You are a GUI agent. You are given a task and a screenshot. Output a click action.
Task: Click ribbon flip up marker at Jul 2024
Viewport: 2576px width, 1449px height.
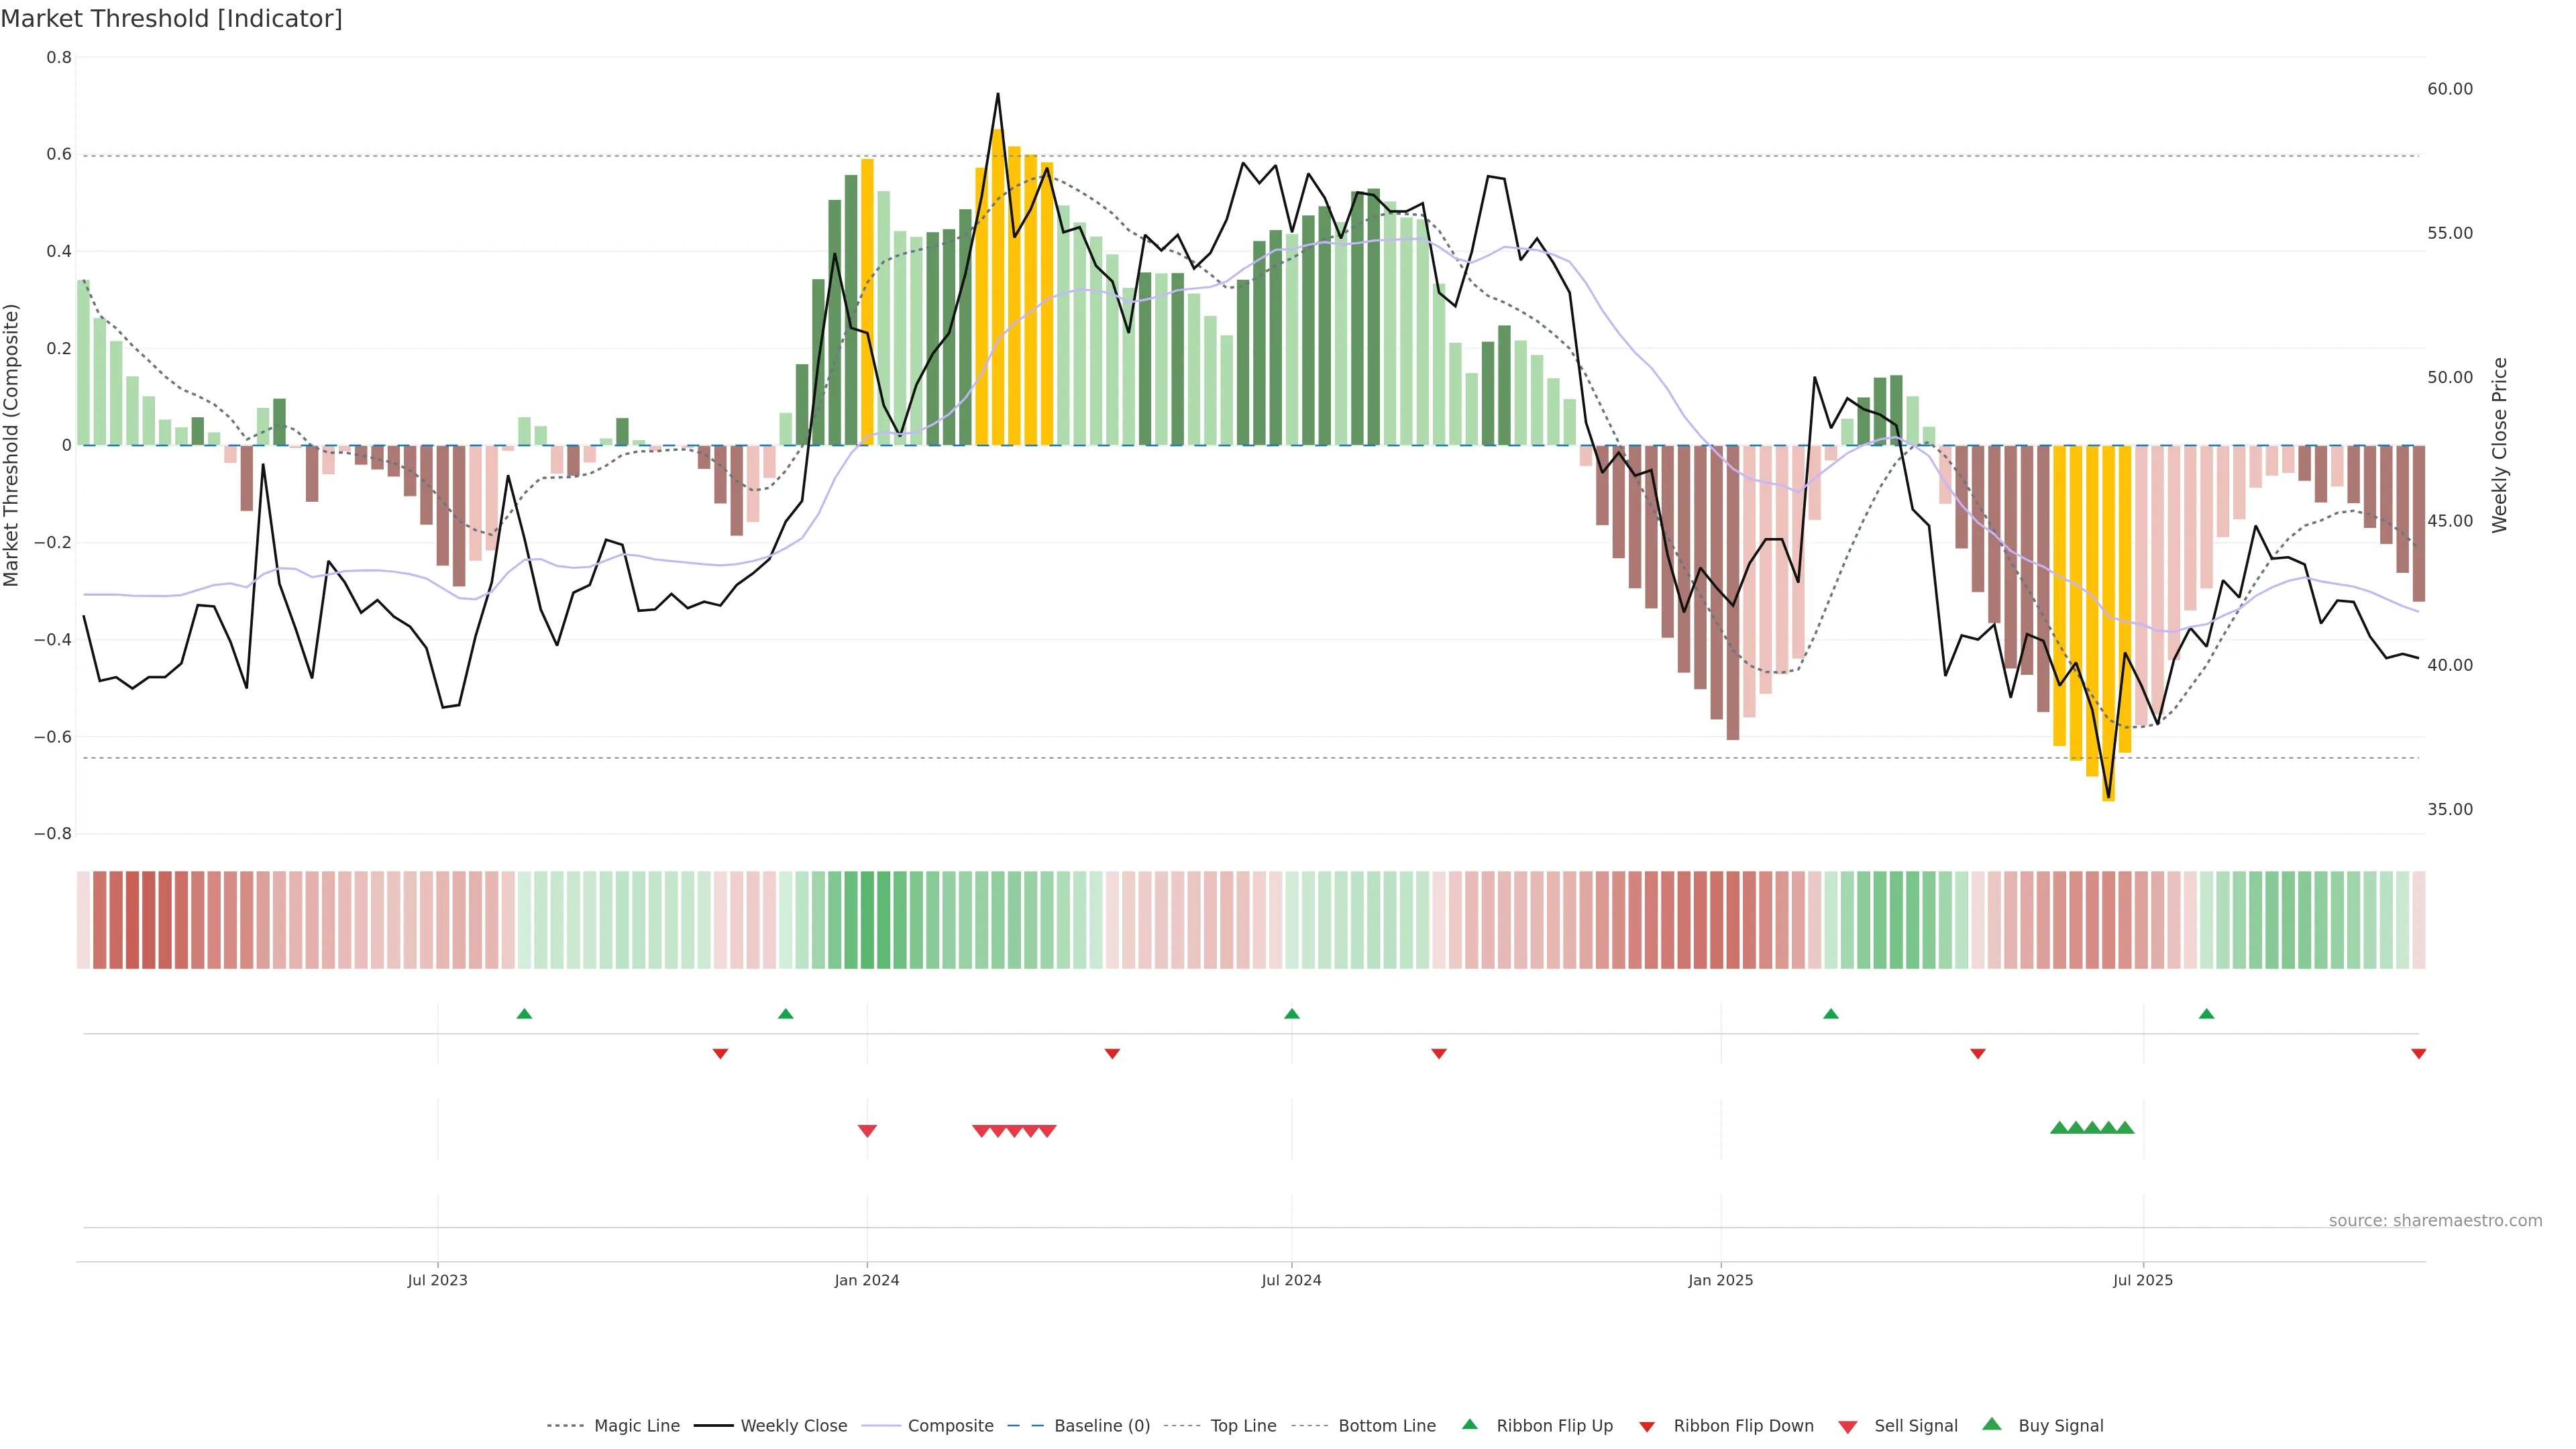click(1291, 1014)
